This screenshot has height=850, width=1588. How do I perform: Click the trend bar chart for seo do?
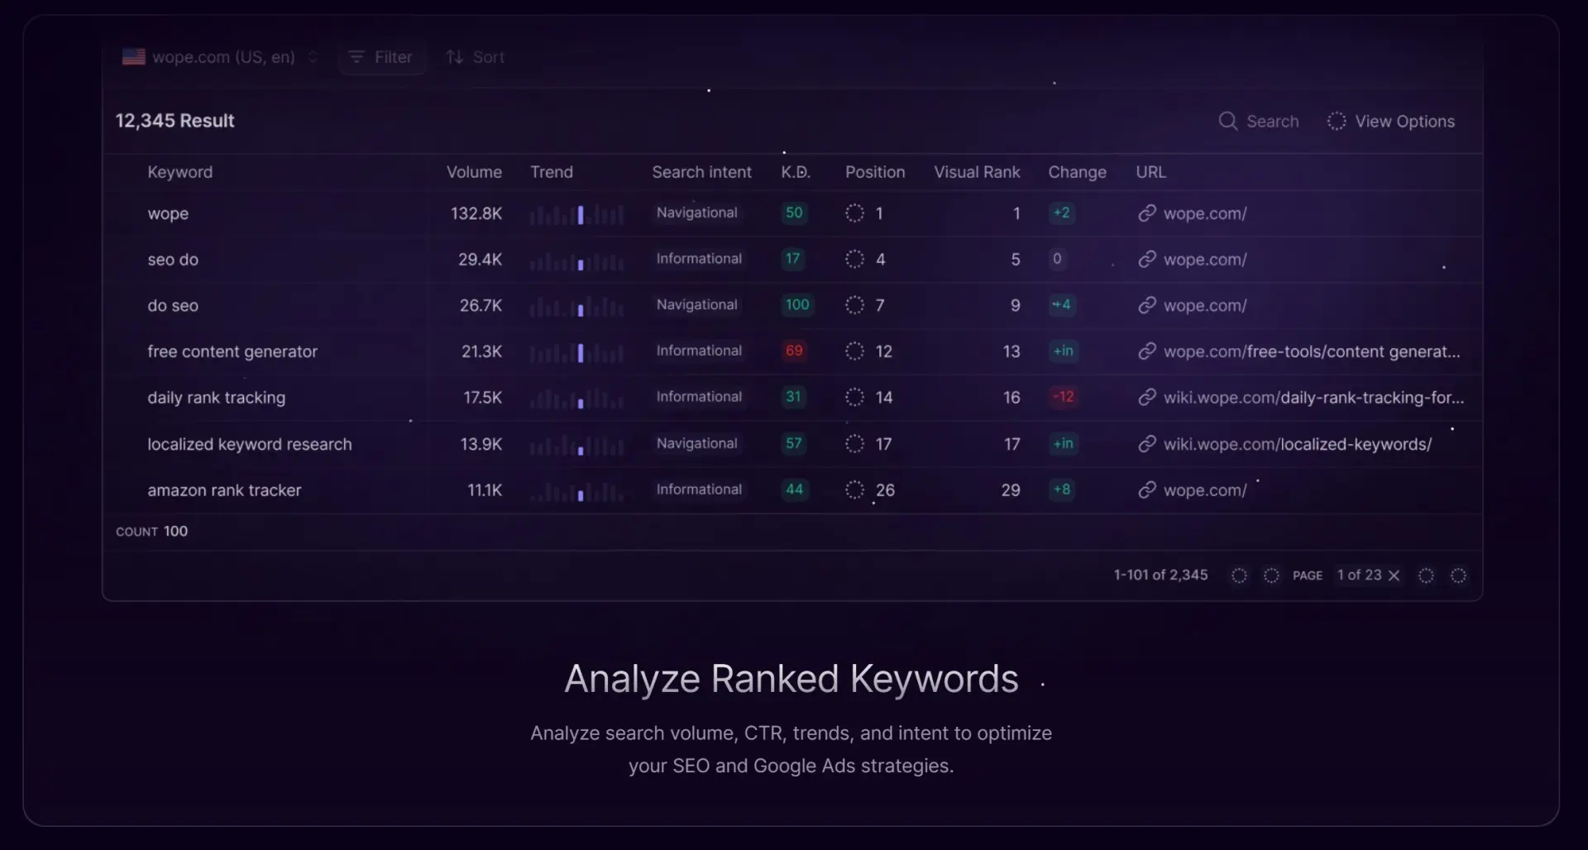point(576,260)
